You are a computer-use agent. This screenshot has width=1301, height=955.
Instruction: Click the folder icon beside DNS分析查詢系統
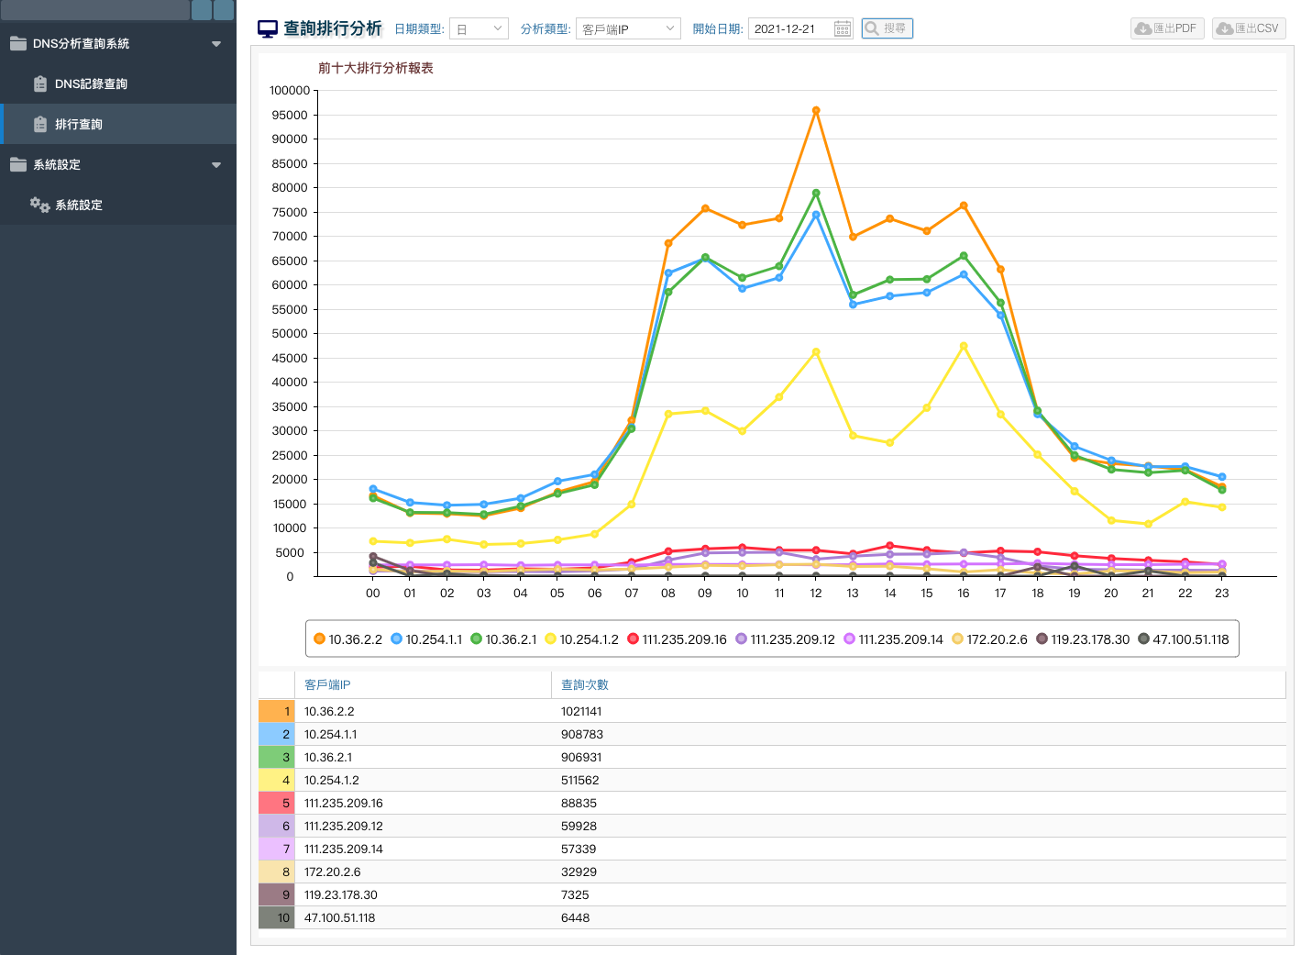18,43
